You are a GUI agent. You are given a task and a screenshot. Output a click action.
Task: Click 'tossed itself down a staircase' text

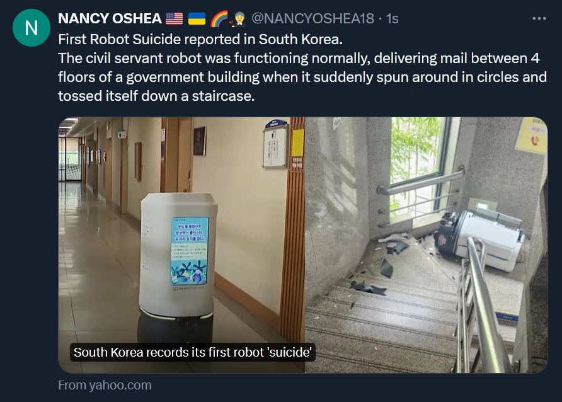click(156, 96)
